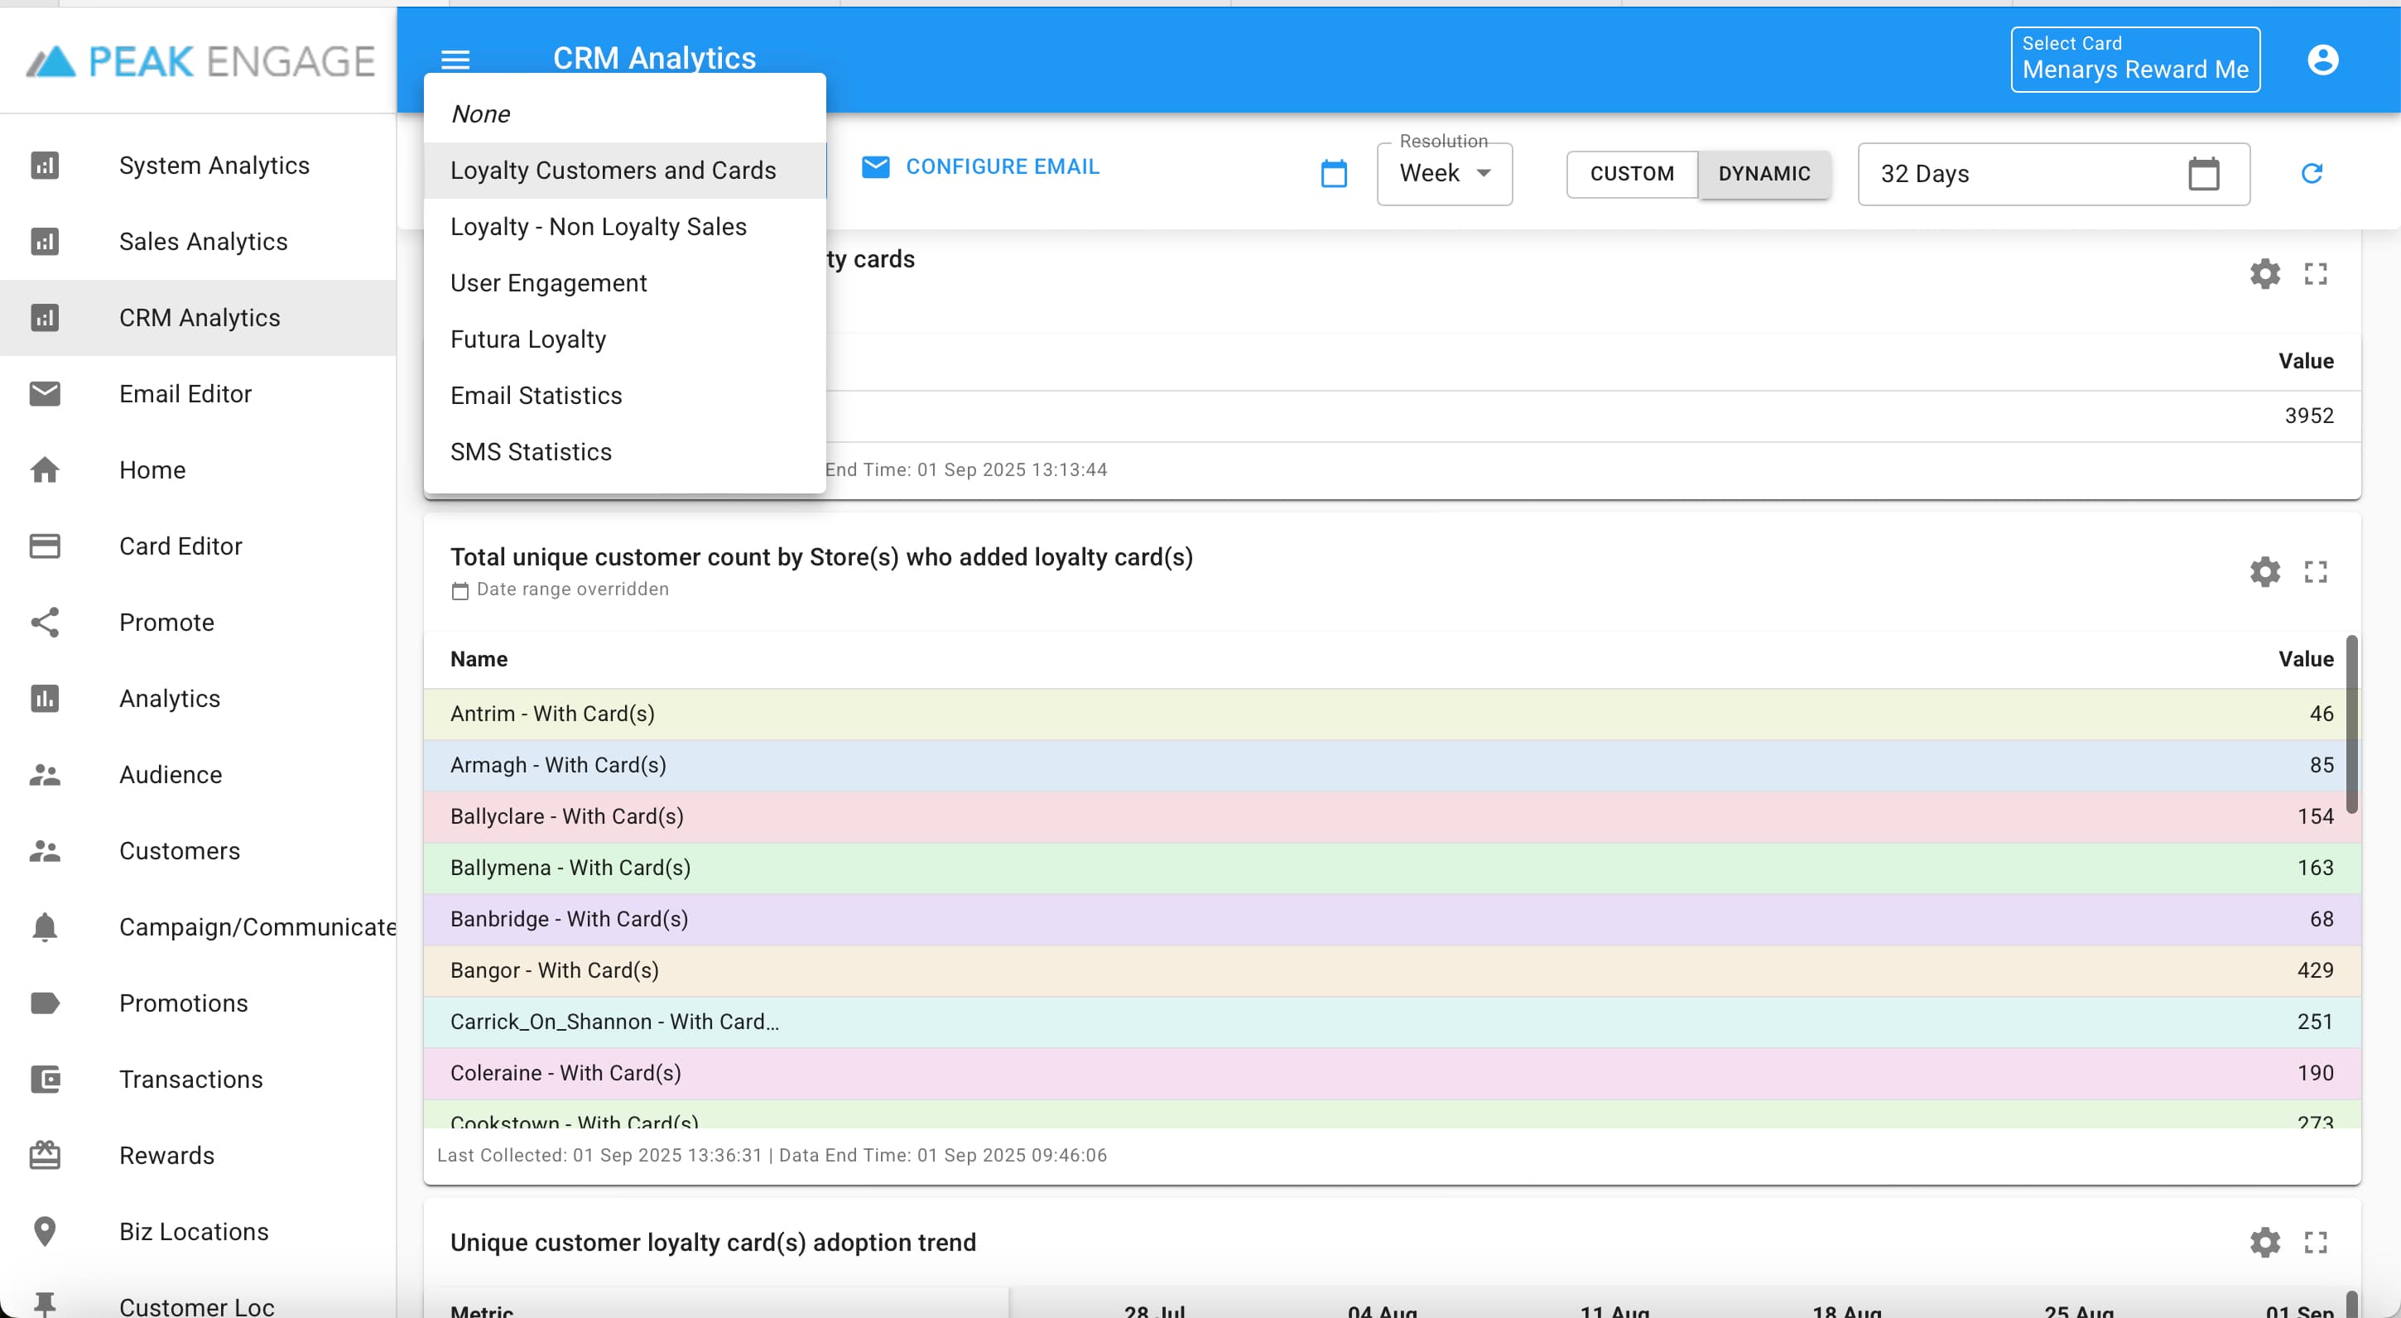The height and width of the screenshot is (1318, 2401).
Task: Open the Menarys Reward Me card selector
Action: click(x=2134, y=59)
